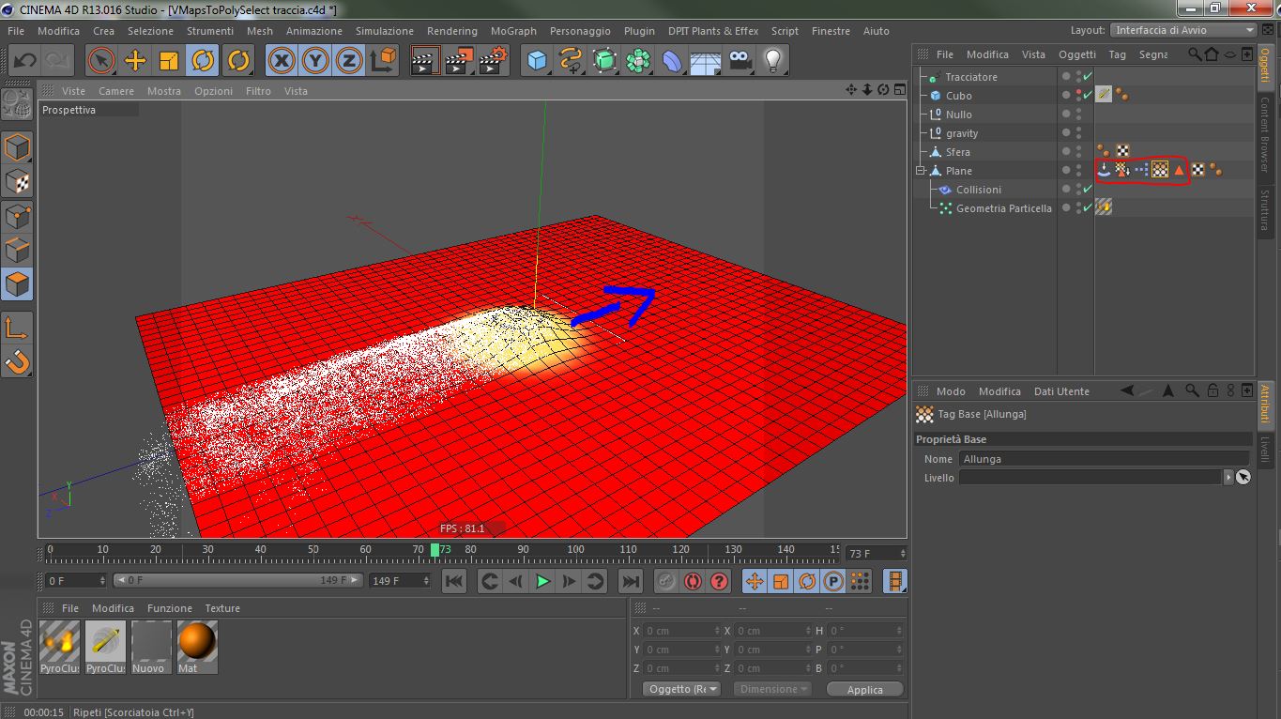Jump to the start of the animation

point(454,581)
